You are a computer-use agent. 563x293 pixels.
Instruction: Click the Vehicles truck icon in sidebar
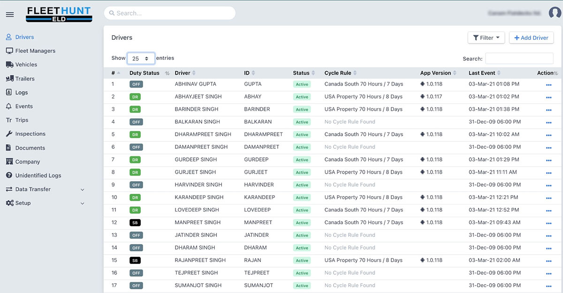point(9,65)
